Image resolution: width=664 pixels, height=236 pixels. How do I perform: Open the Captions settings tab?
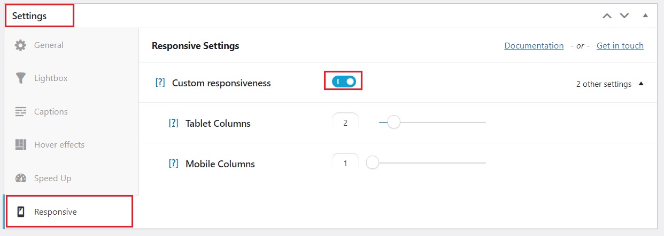[51, 112]
